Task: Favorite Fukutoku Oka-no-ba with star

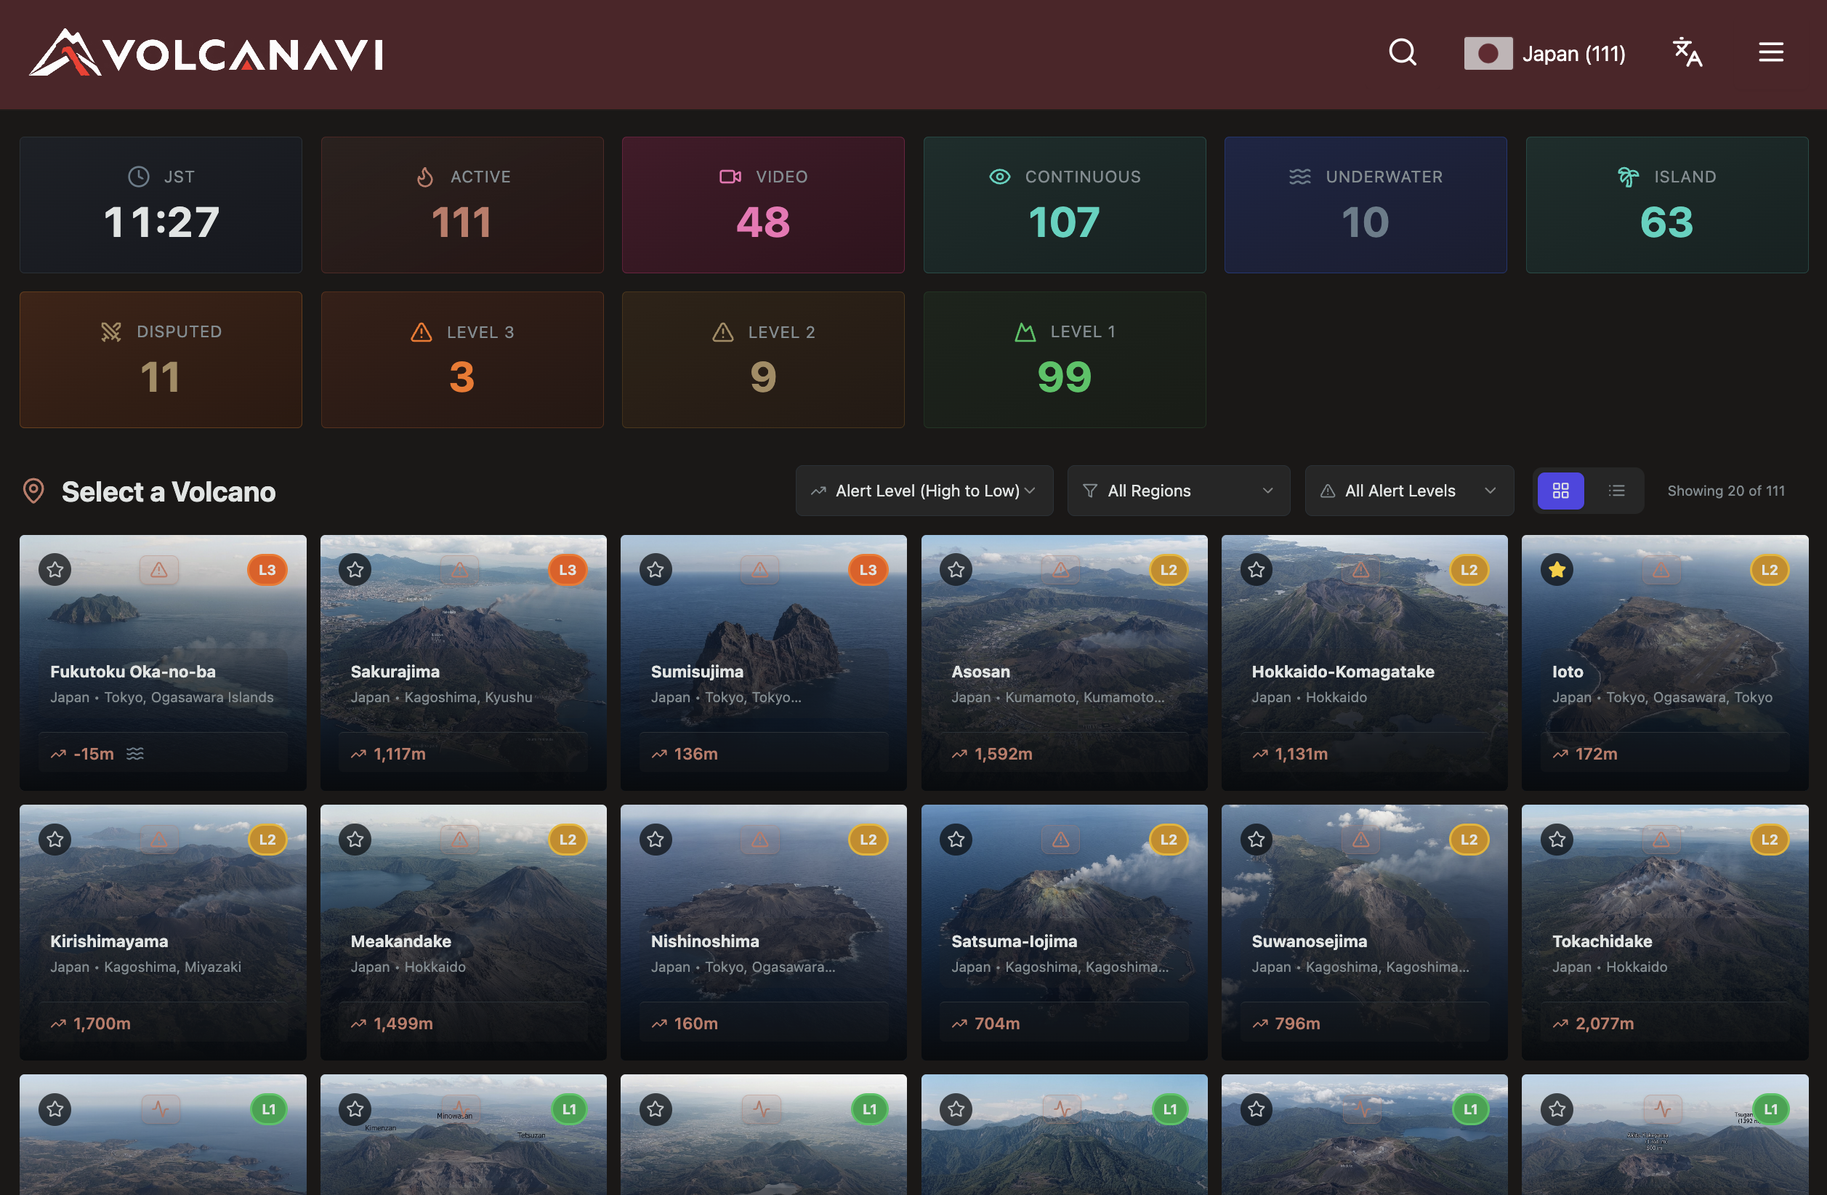Action: 55,570
